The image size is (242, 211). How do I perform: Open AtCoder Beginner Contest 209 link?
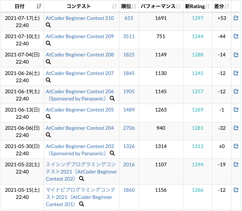click(x=80, y=37)
